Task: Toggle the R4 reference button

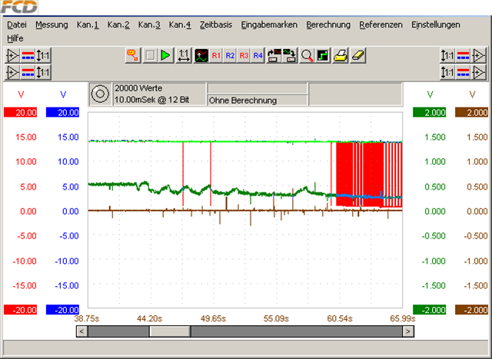Action: (x=258, y=55)
